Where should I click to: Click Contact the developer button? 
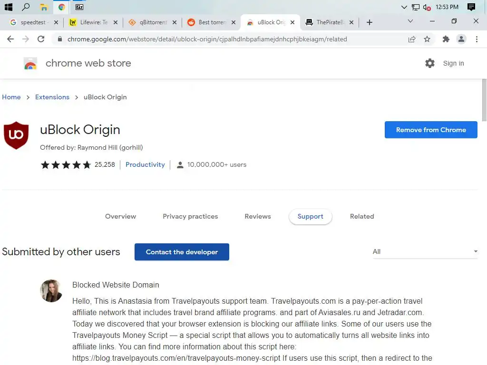182,252
